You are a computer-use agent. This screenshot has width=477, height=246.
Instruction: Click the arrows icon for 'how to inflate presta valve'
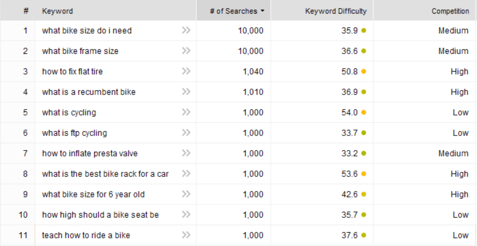[186, 153]
